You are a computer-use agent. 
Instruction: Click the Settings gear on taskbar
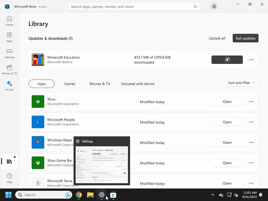[102, 195]
